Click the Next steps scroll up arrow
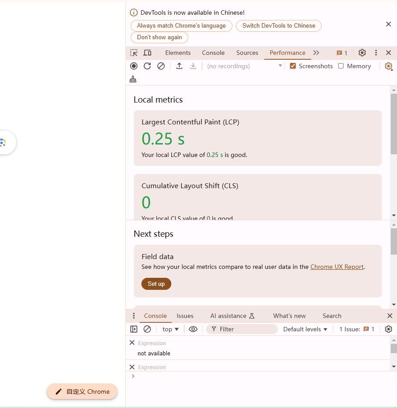Screen dimensions: 397x408 tap(393, 224)
